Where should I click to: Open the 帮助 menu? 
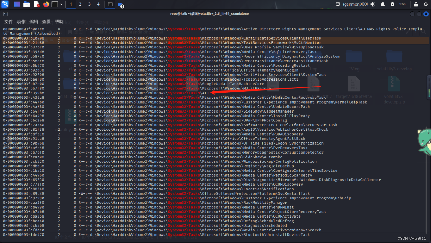click(x=59, y=22)
